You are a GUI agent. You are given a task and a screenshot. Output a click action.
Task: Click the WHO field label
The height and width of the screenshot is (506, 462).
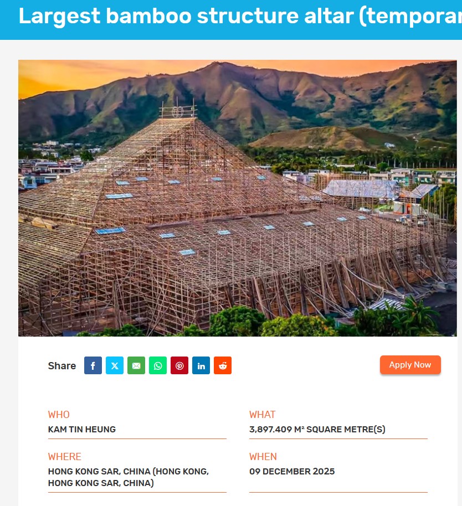(59, 414)
